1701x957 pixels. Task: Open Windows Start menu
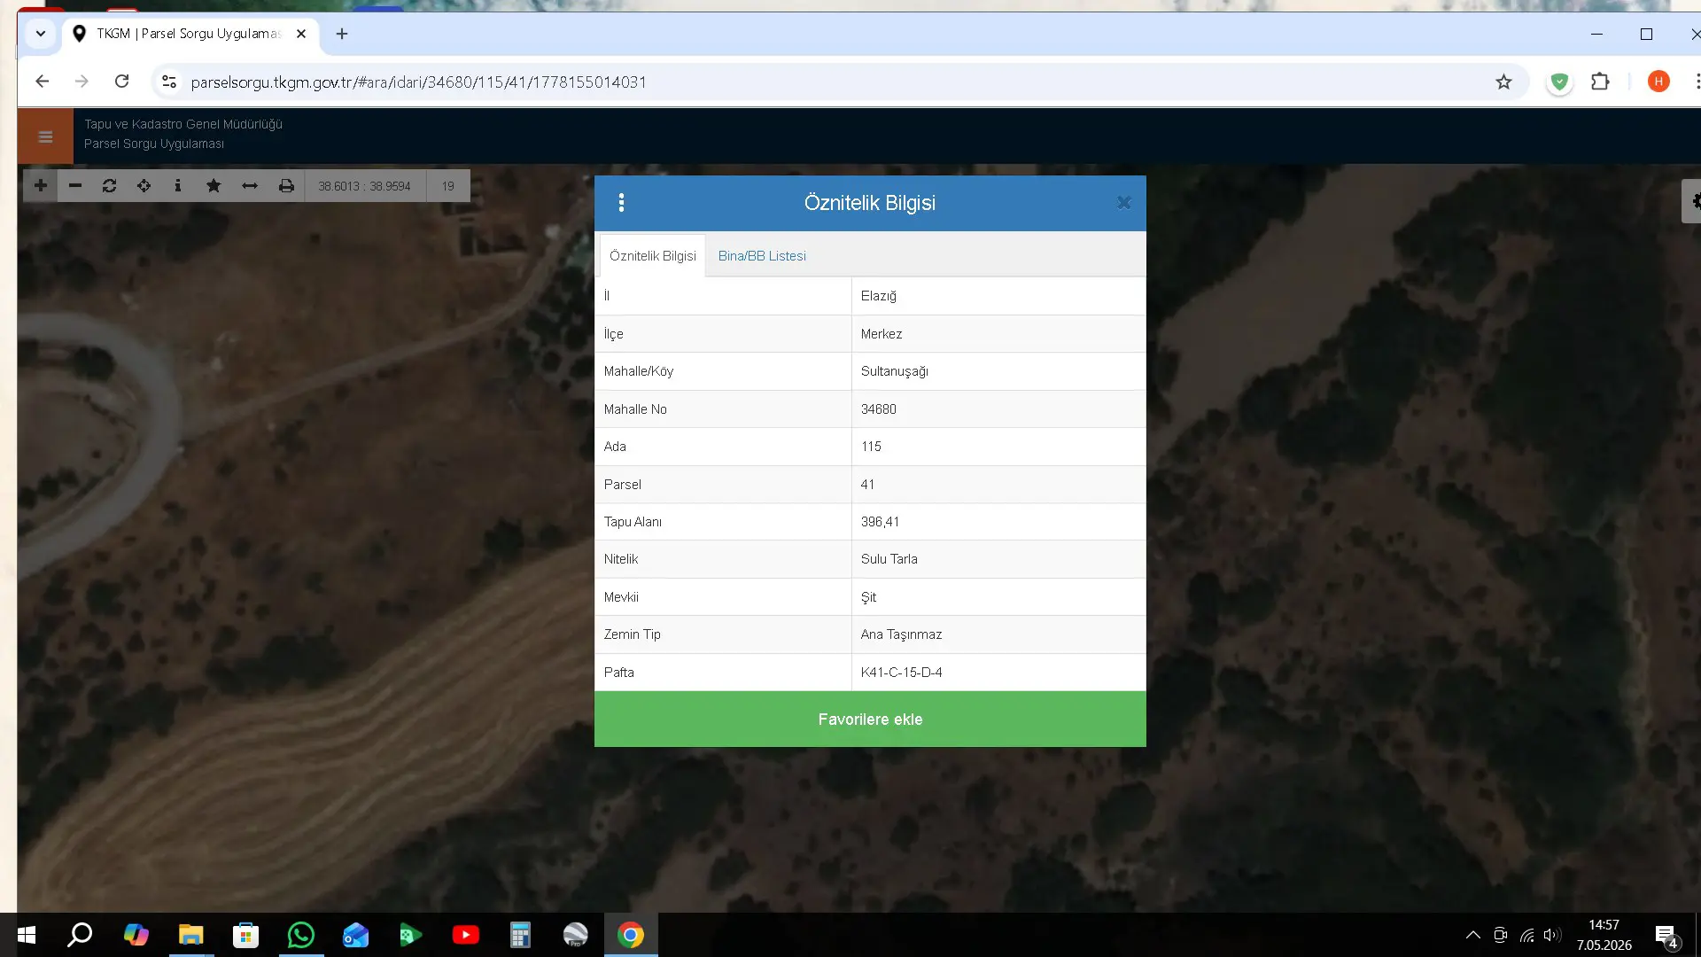27,935
